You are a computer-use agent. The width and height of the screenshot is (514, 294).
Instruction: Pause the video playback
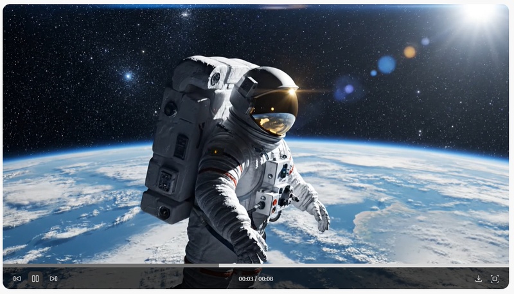pyautogui.click(x=35, y=279)
